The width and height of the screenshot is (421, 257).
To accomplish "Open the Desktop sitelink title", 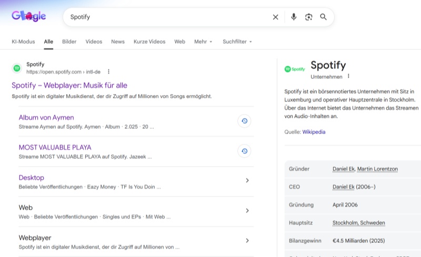I will point(32,178).
